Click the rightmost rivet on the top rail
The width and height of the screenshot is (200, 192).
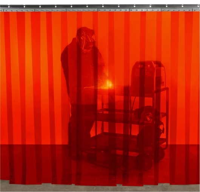coord(198,6)
